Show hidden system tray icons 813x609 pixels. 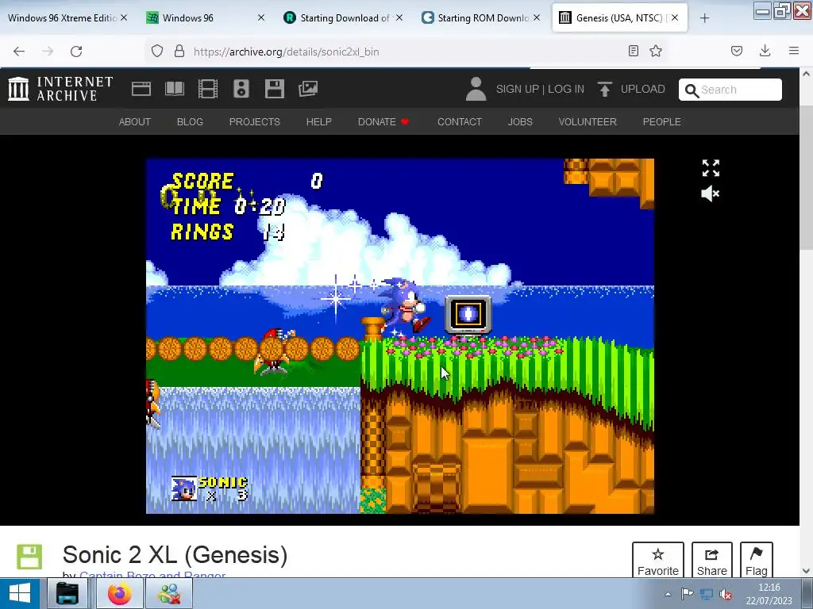click(668, 594)
